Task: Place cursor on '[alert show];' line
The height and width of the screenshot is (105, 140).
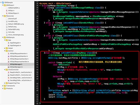Action: pos(56,95)
